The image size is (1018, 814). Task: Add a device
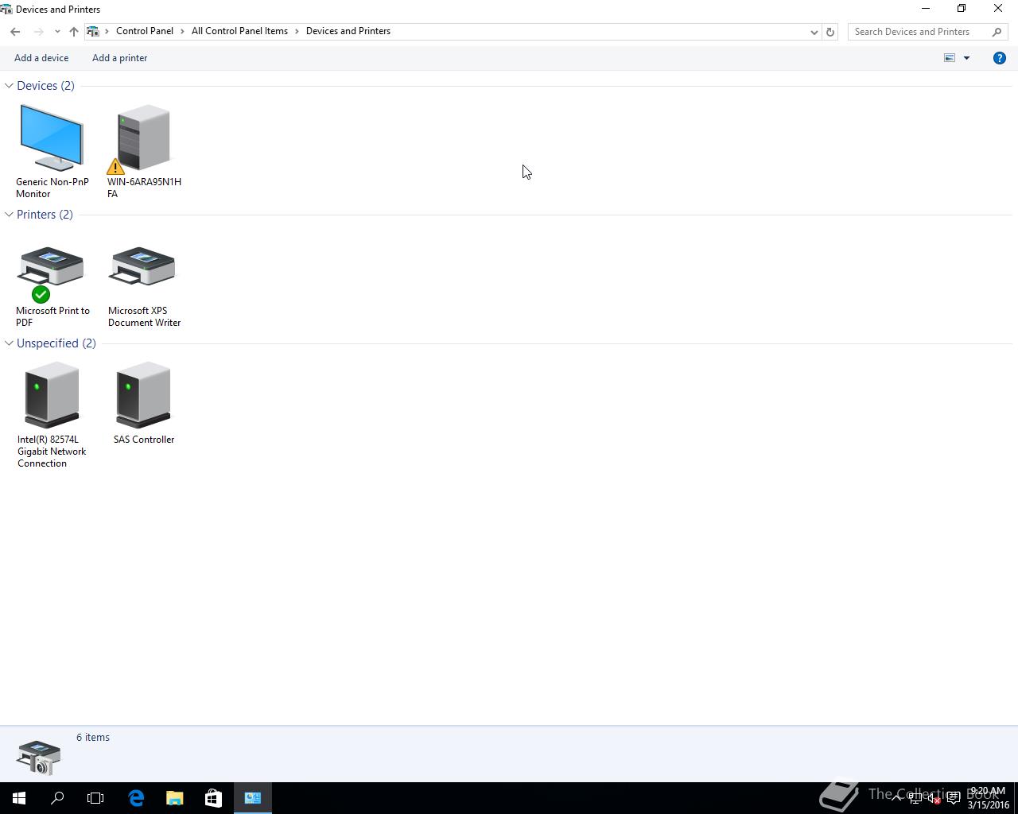[x=41, y=58]
